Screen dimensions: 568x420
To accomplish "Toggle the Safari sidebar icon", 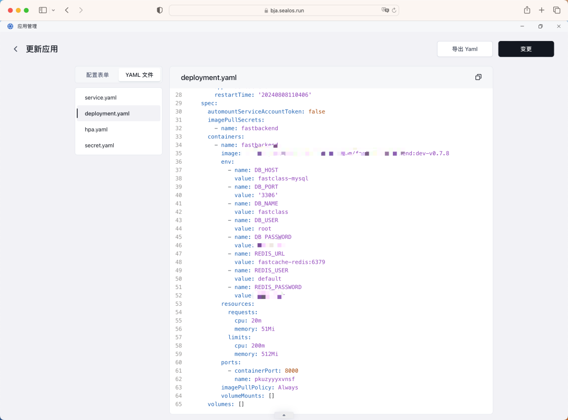I will coord(43,10).
